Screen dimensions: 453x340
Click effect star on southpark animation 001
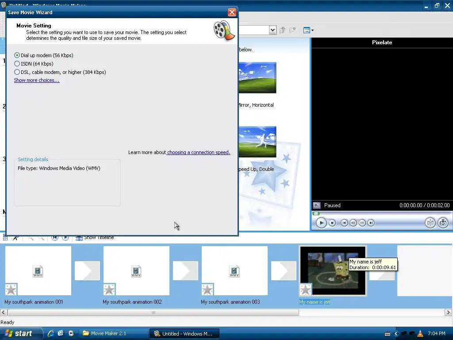tap(11, 290)
